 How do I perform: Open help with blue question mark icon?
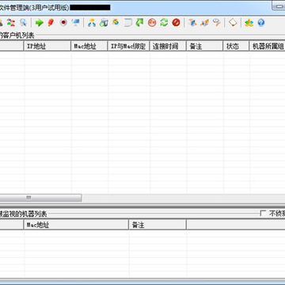261,23
